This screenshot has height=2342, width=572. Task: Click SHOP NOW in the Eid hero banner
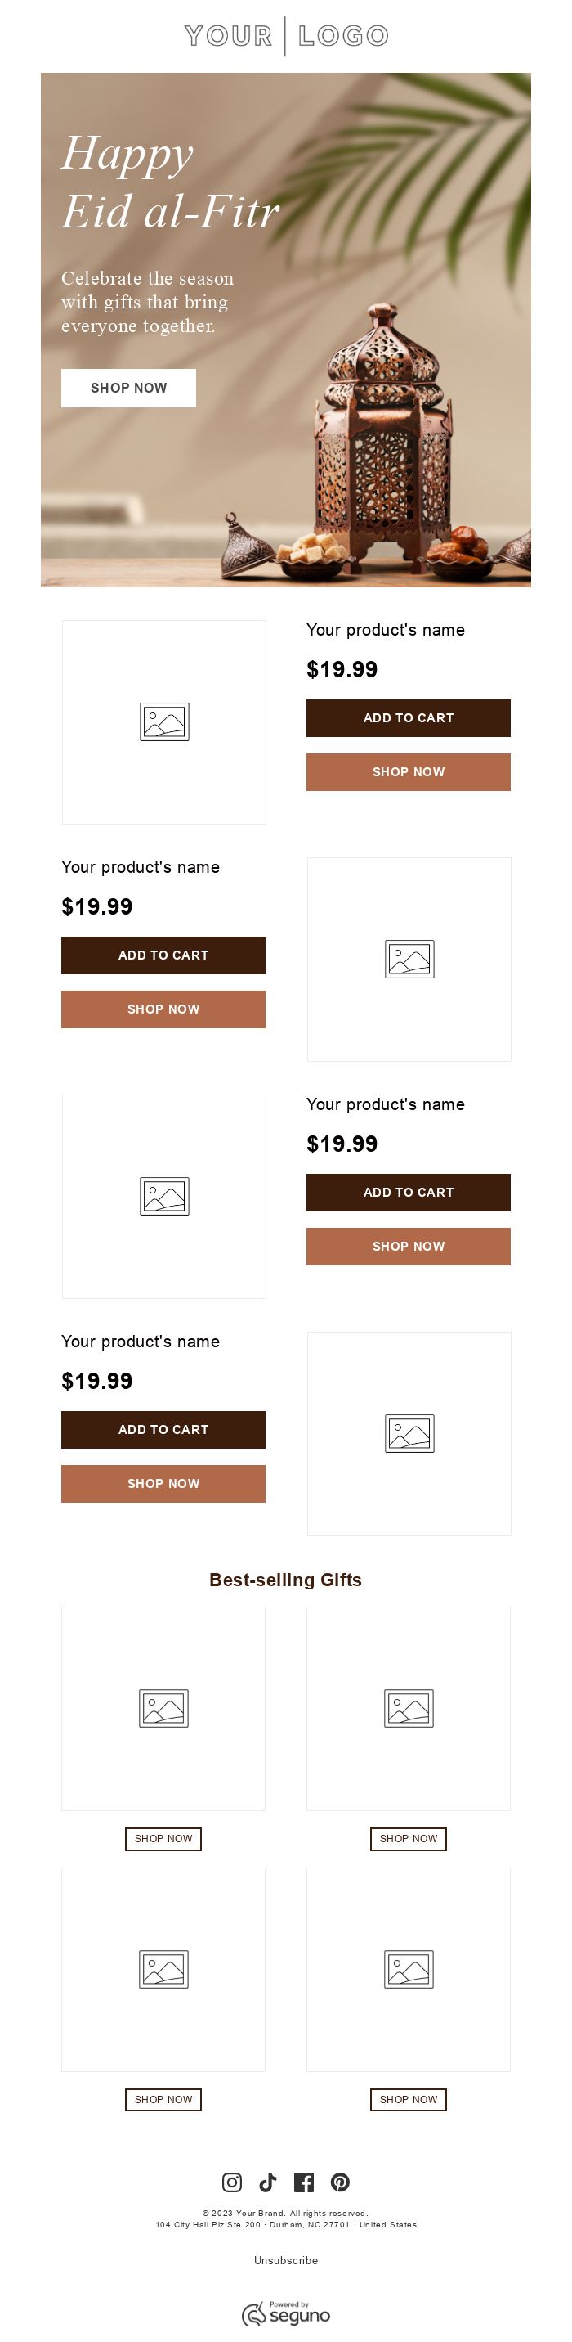point(128,389)
